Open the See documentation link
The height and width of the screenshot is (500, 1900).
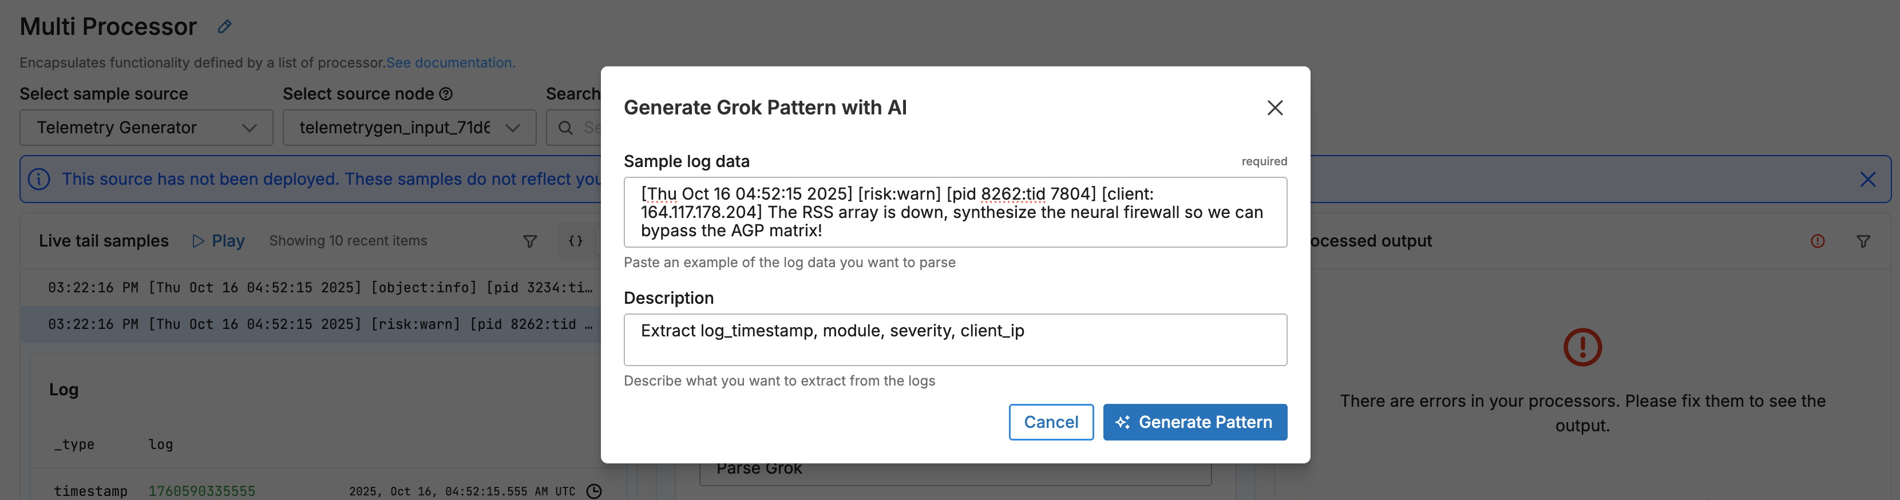[x=450, y=63]
